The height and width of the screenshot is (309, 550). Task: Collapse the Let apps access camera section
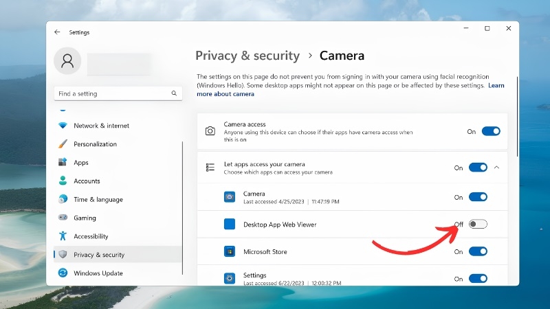point(496,168)
